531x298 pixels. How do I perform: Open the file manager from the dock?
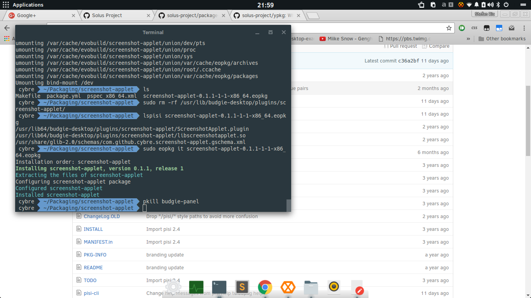[311, 288]
